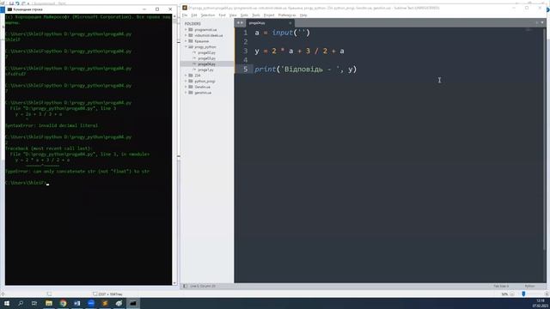Click the Sublime Text vertical scrollbar
This screenshot has width=550, height=309.
click(544, 139)
